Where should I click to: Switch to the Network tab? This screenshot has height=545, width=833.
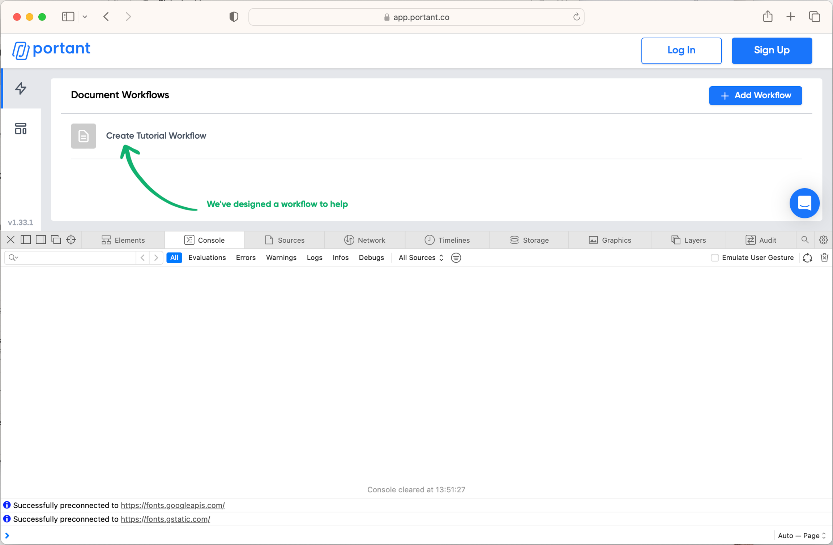[364, 240]
